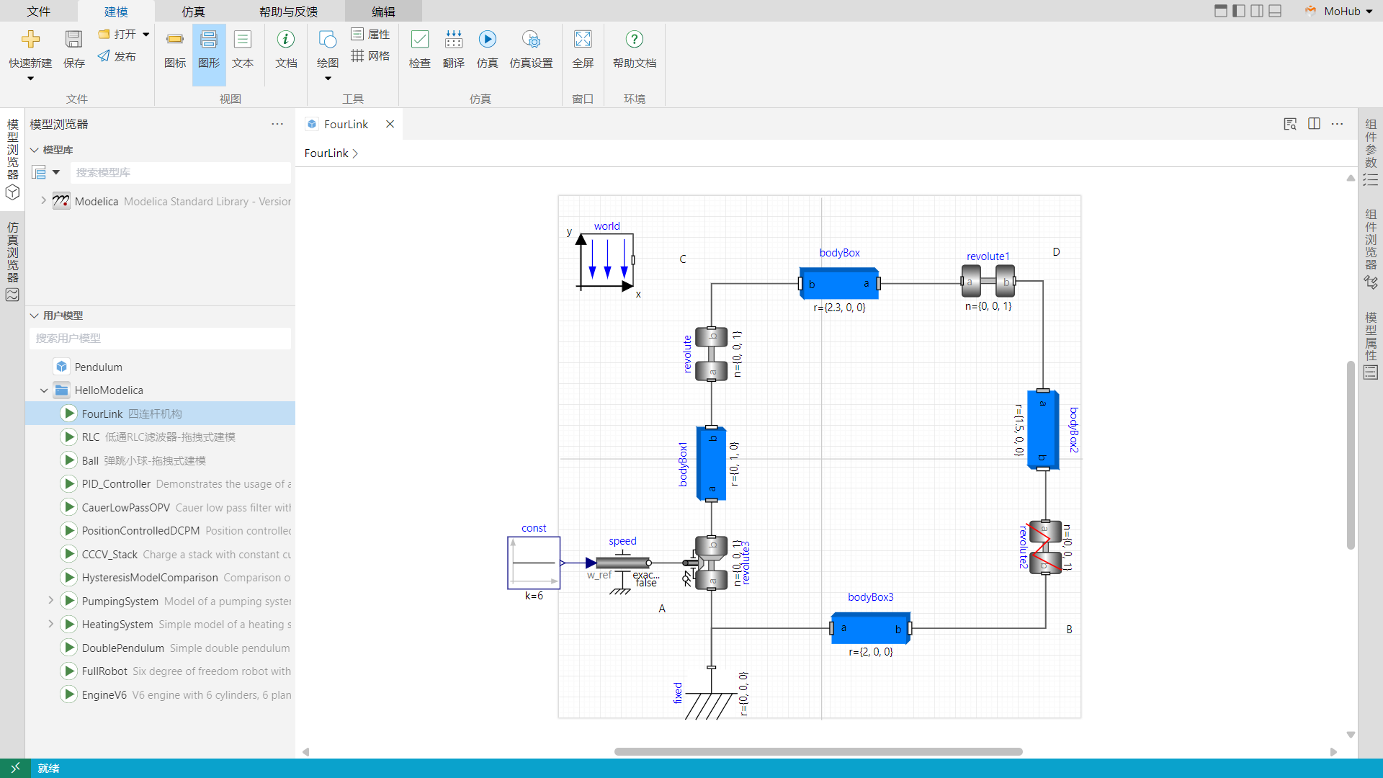Viewport: 1383px width, 778px height.
Task: Select the DoublePendulum model
Action: point(160,648)
